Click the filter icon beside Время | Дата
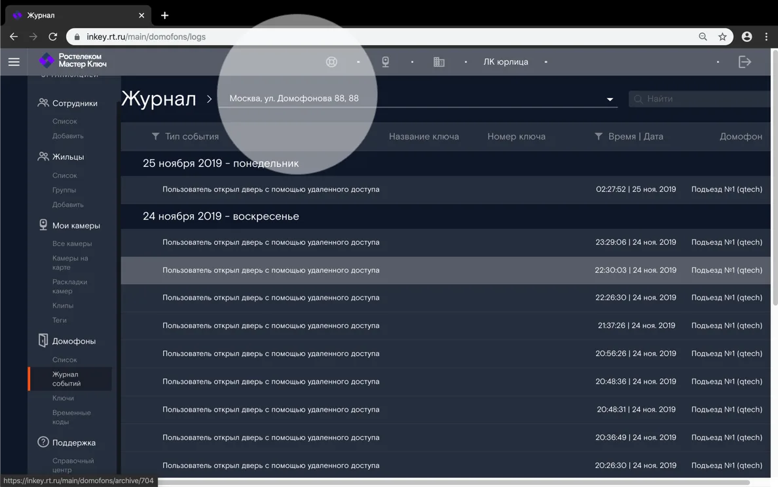The image size is (778, 487). pos(599,136)
